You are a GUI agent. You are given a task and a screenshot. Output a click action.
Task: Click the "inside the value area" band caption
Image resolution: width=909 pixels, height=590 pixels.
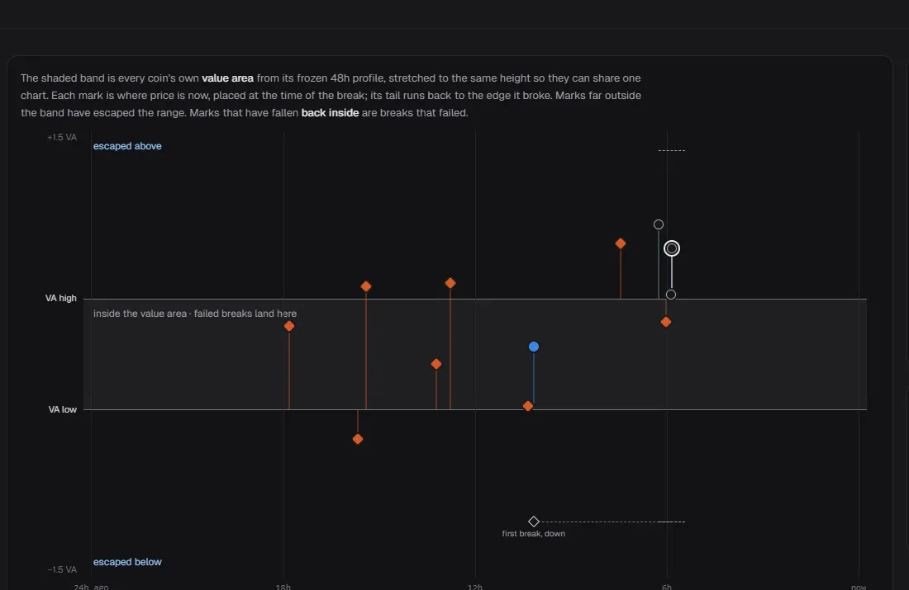click(x=195, y=314)
